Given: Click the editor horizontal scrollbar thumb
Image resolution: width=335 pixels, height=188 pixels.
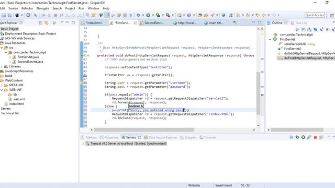Looking at the screenshot, I should [x=144, y=130].
